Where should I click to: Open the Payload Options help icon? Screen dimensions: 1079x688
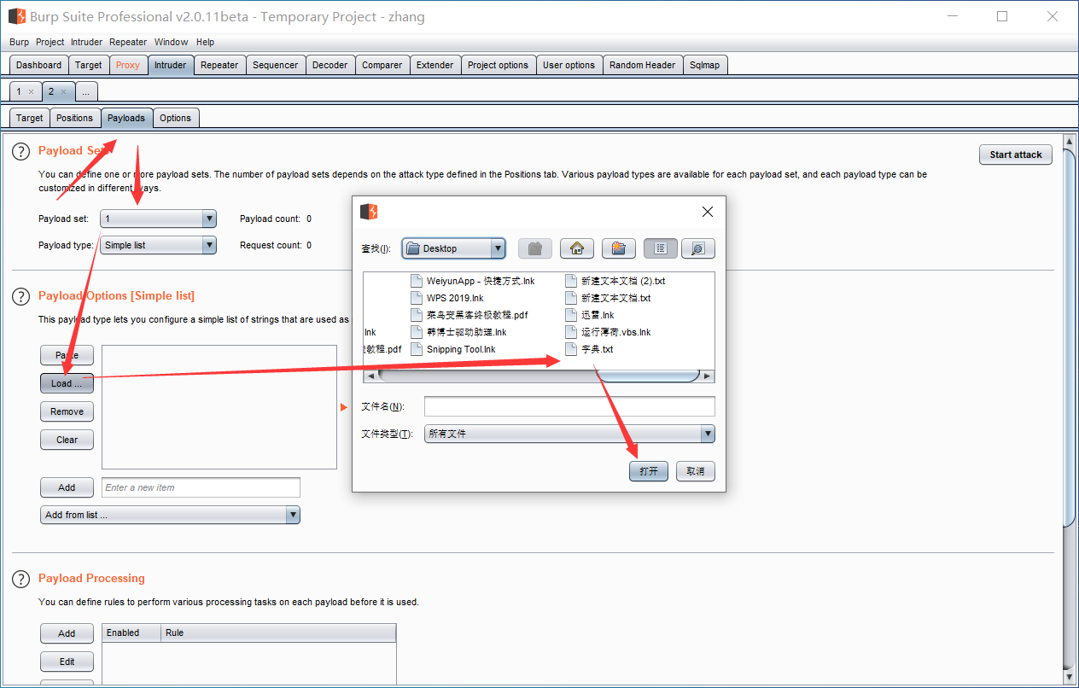click(20, 296)
